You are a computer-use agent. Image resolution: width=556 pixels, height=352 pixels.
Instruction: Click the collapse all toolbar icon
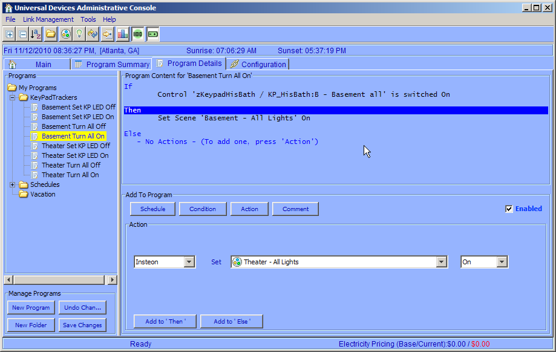pyautogui.click(x=22, y=34)
